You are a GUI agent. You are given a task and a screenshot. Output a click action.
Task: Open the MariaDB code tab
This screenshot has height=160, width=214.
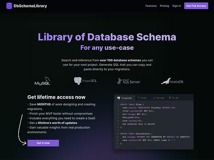point(158,98)
